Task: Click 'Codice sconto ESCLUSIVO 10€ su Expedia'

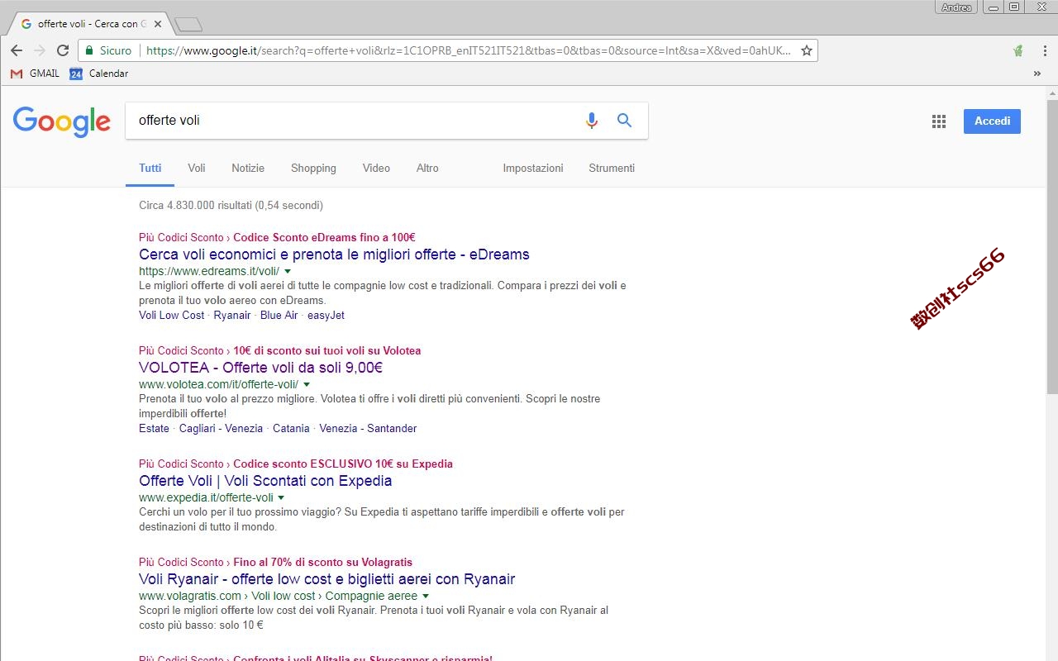Action: tap(343, 464)
